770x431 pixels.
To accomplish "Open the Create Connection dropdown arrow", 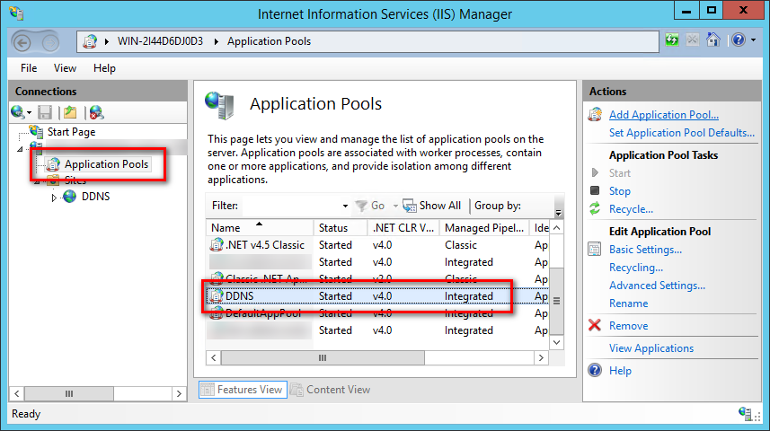I will 30,113.
